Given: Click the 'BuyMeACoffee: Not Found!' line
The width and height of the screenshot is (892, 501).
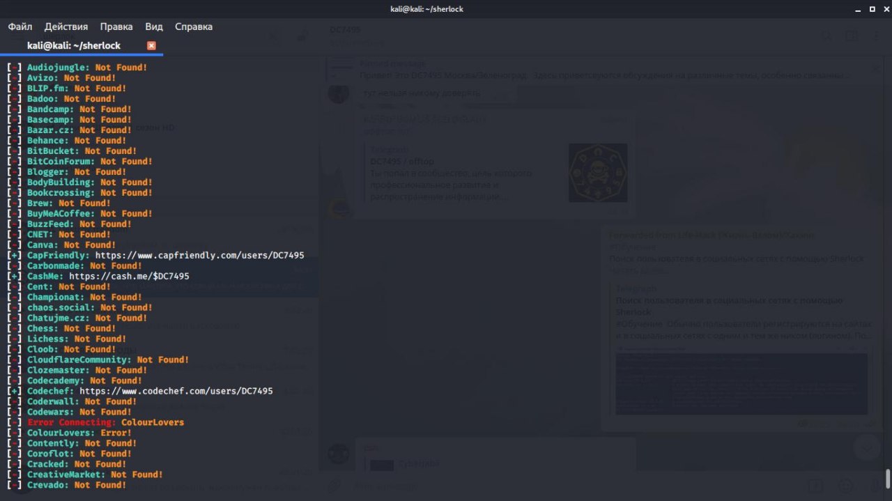Looking at the screenshot, I should tap(80, 214).
